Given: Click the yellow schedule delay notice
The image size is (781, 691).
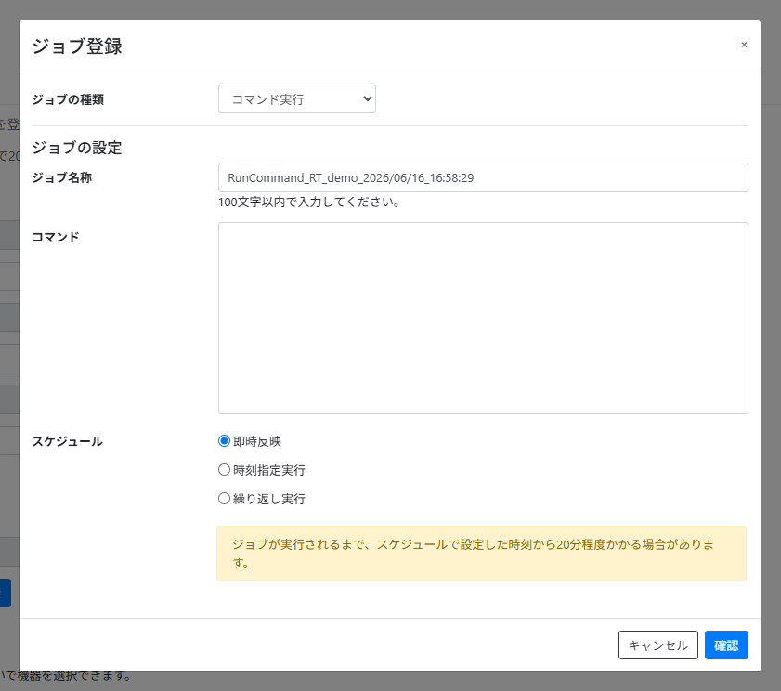Looking at the screenshot, I should click(481, 554).
